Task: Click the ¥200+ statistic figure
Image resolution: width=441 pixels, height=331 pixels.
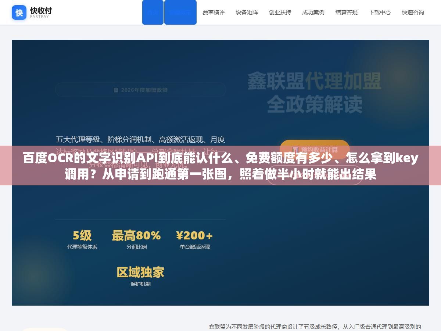Action: (194, 235)
